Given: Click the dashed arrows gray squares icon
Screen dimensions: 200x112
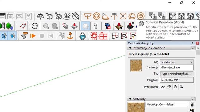Looking at the screenshot, I should pos(162,16).
